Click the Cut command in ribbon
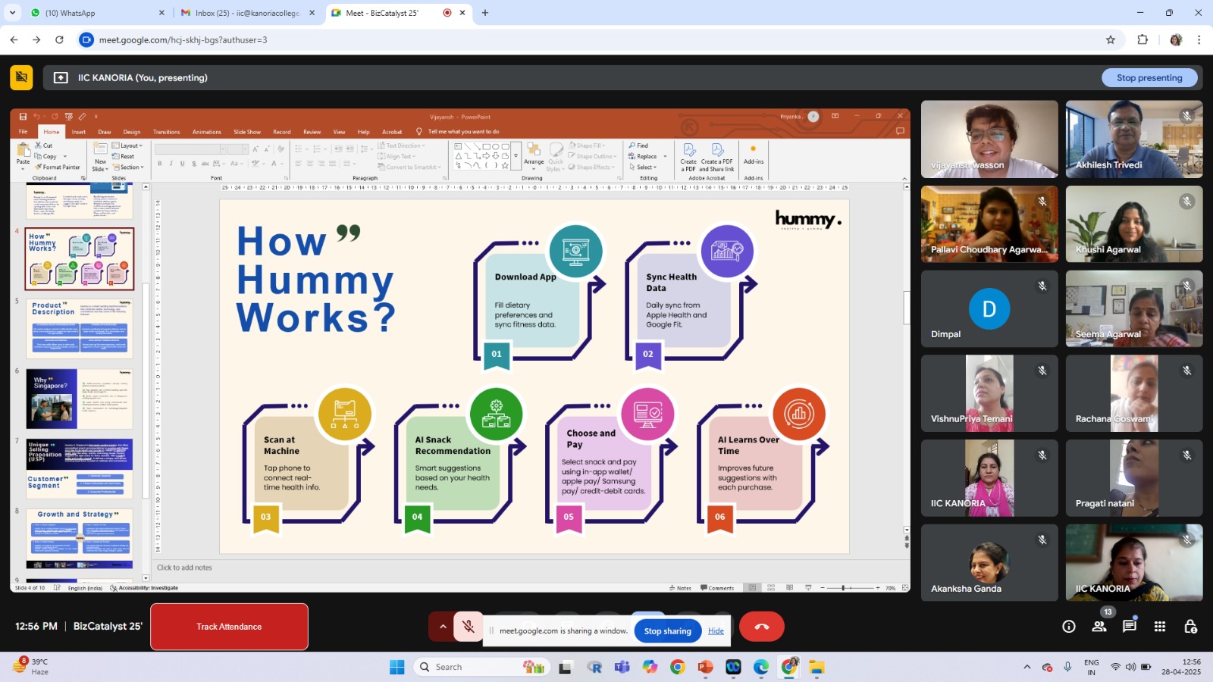Screen dimensions: 1213x682 44,145
